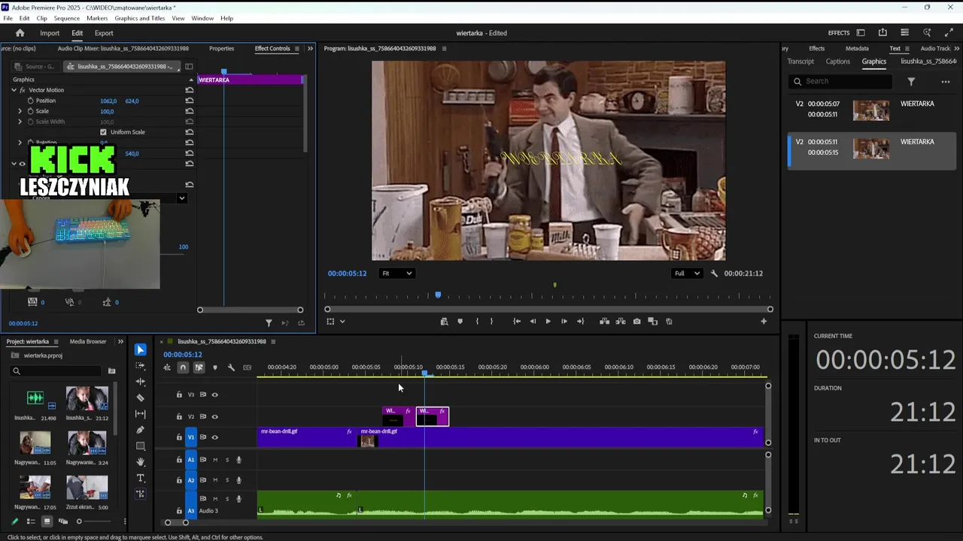Mark Out point in Program monitor
Image resolution: width=963 pixels, height=541 pixels.
pyautogui.click(x=492, y=322)
